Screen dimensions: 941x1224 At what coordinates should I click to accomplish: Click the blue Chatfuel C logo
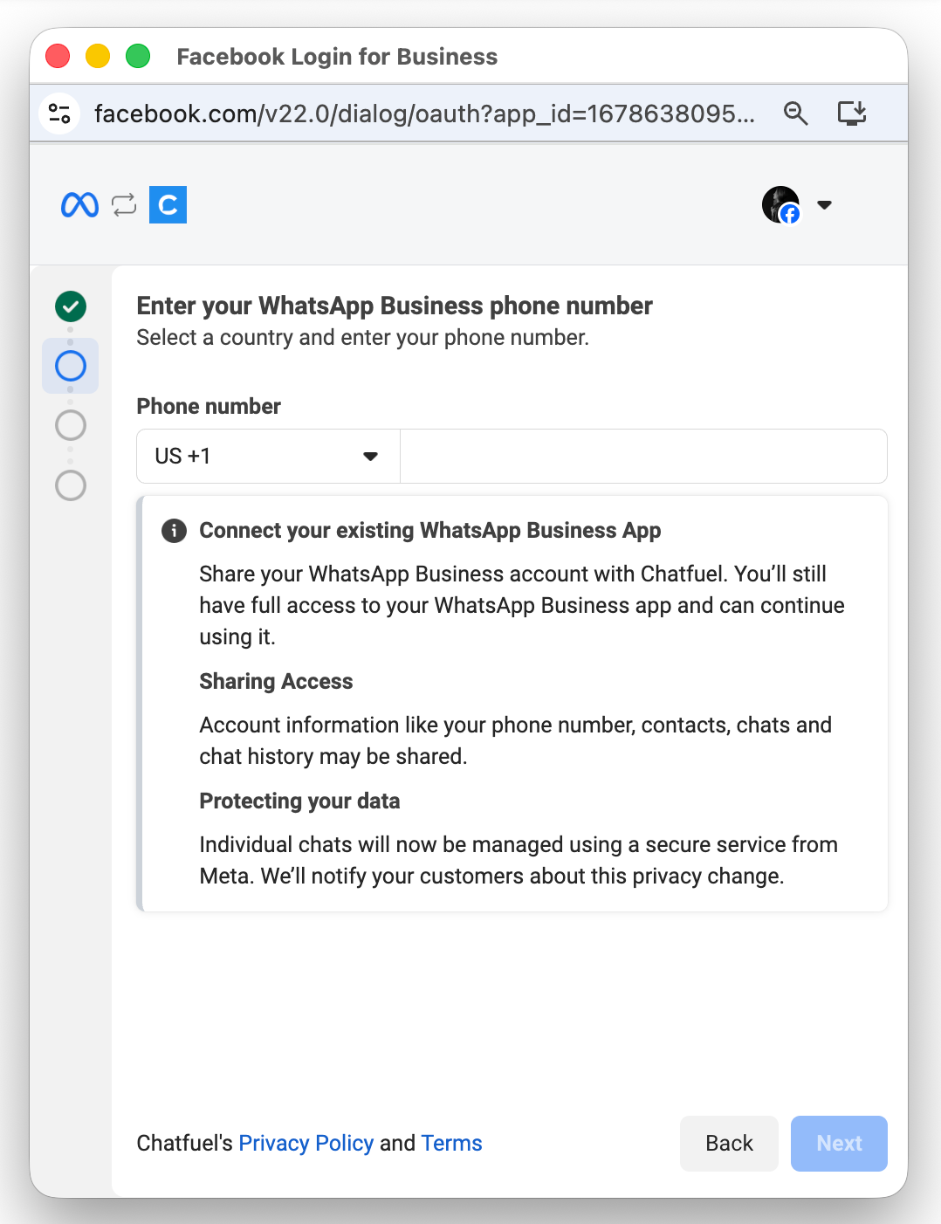tap(168, 205)
